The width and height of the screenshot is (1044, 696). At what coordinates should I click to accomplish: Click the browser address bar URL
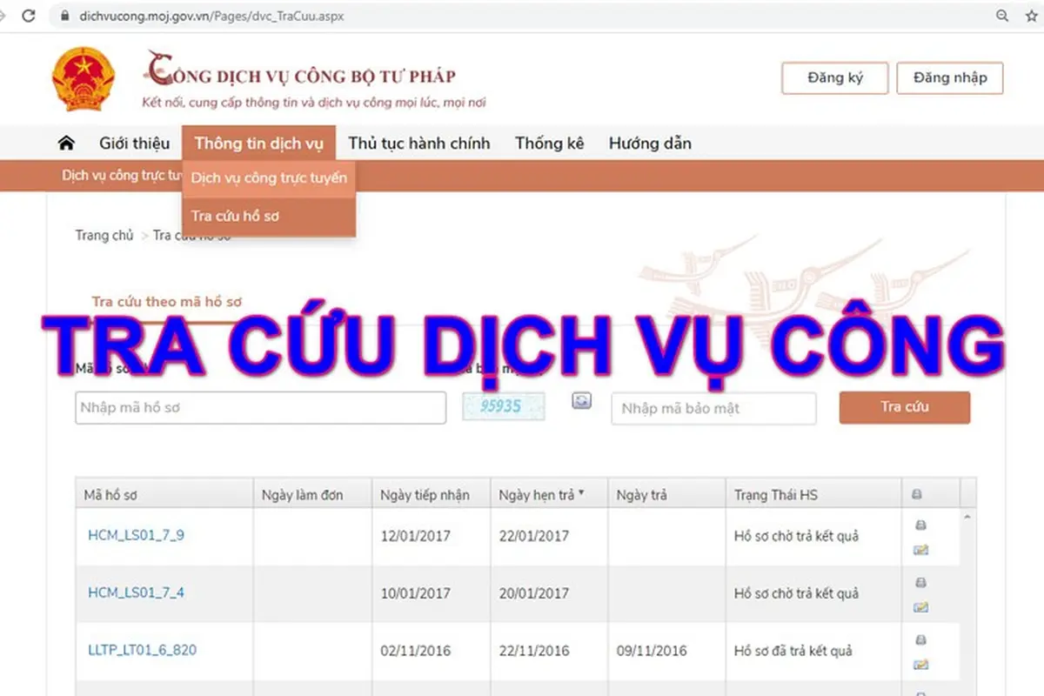pos(211,17)
